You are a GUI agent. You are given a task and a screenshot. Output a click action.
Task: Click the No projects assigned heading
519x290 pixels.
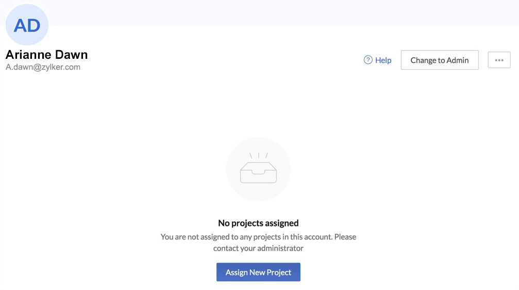[x=258, y=223]
